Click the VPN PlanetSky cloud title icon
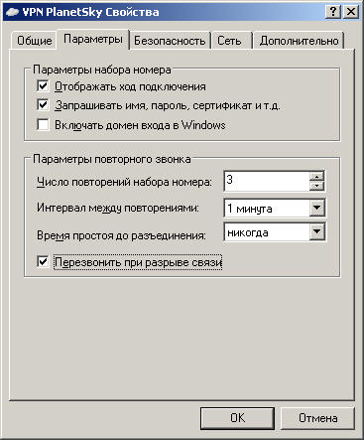The height and width of the screenshot is (440, 364). [x=13, y=12]
